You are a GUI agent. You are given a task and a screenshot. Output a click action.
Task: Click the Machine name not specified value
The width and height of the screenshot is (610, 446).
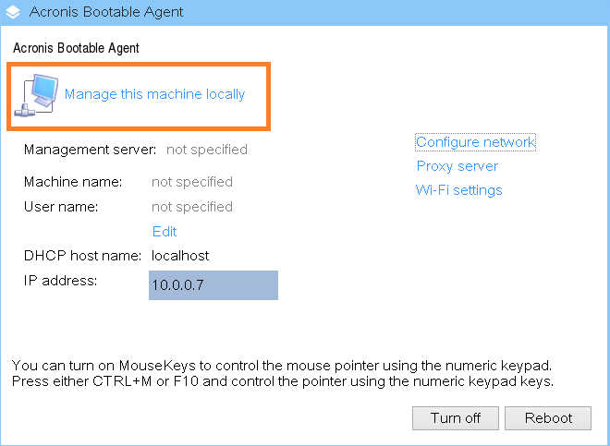click(192, 182)
